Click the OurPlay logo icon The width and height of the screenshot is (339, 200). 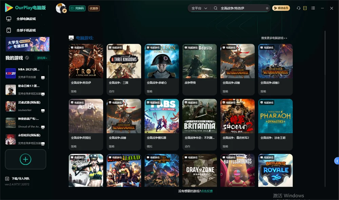pyautogui.click(x=9, y=8)
